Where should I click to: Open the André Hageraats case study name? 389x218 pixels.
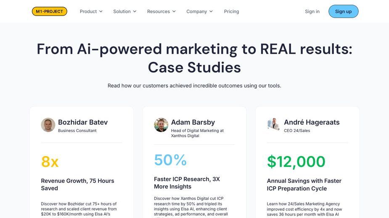[312, 122]
